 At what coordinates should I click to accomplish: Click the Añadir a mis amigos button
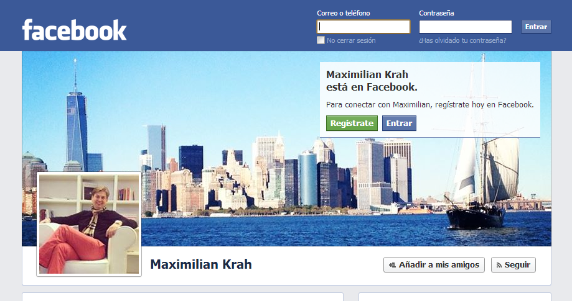(434, 264)
